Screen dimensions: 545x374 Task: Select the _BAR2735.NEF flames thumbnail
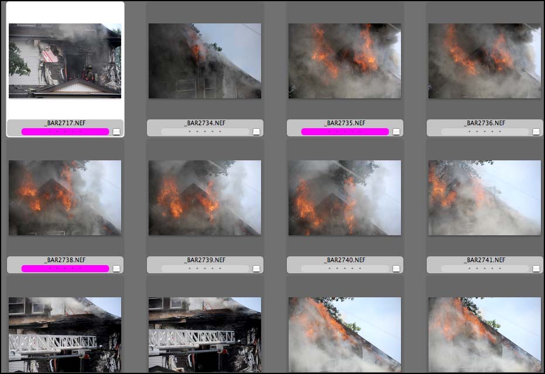[344, 61]
